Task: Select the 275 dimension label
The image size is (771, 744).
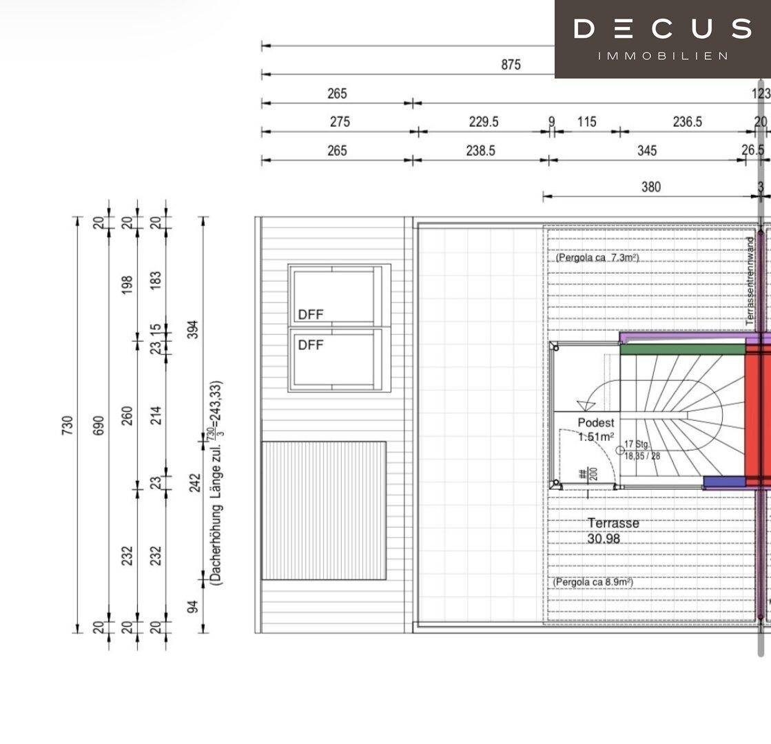Action: 340,121
